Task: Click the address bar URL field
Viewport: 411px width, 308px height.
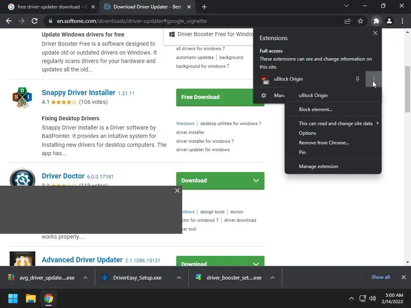Action: pos(194,21)
